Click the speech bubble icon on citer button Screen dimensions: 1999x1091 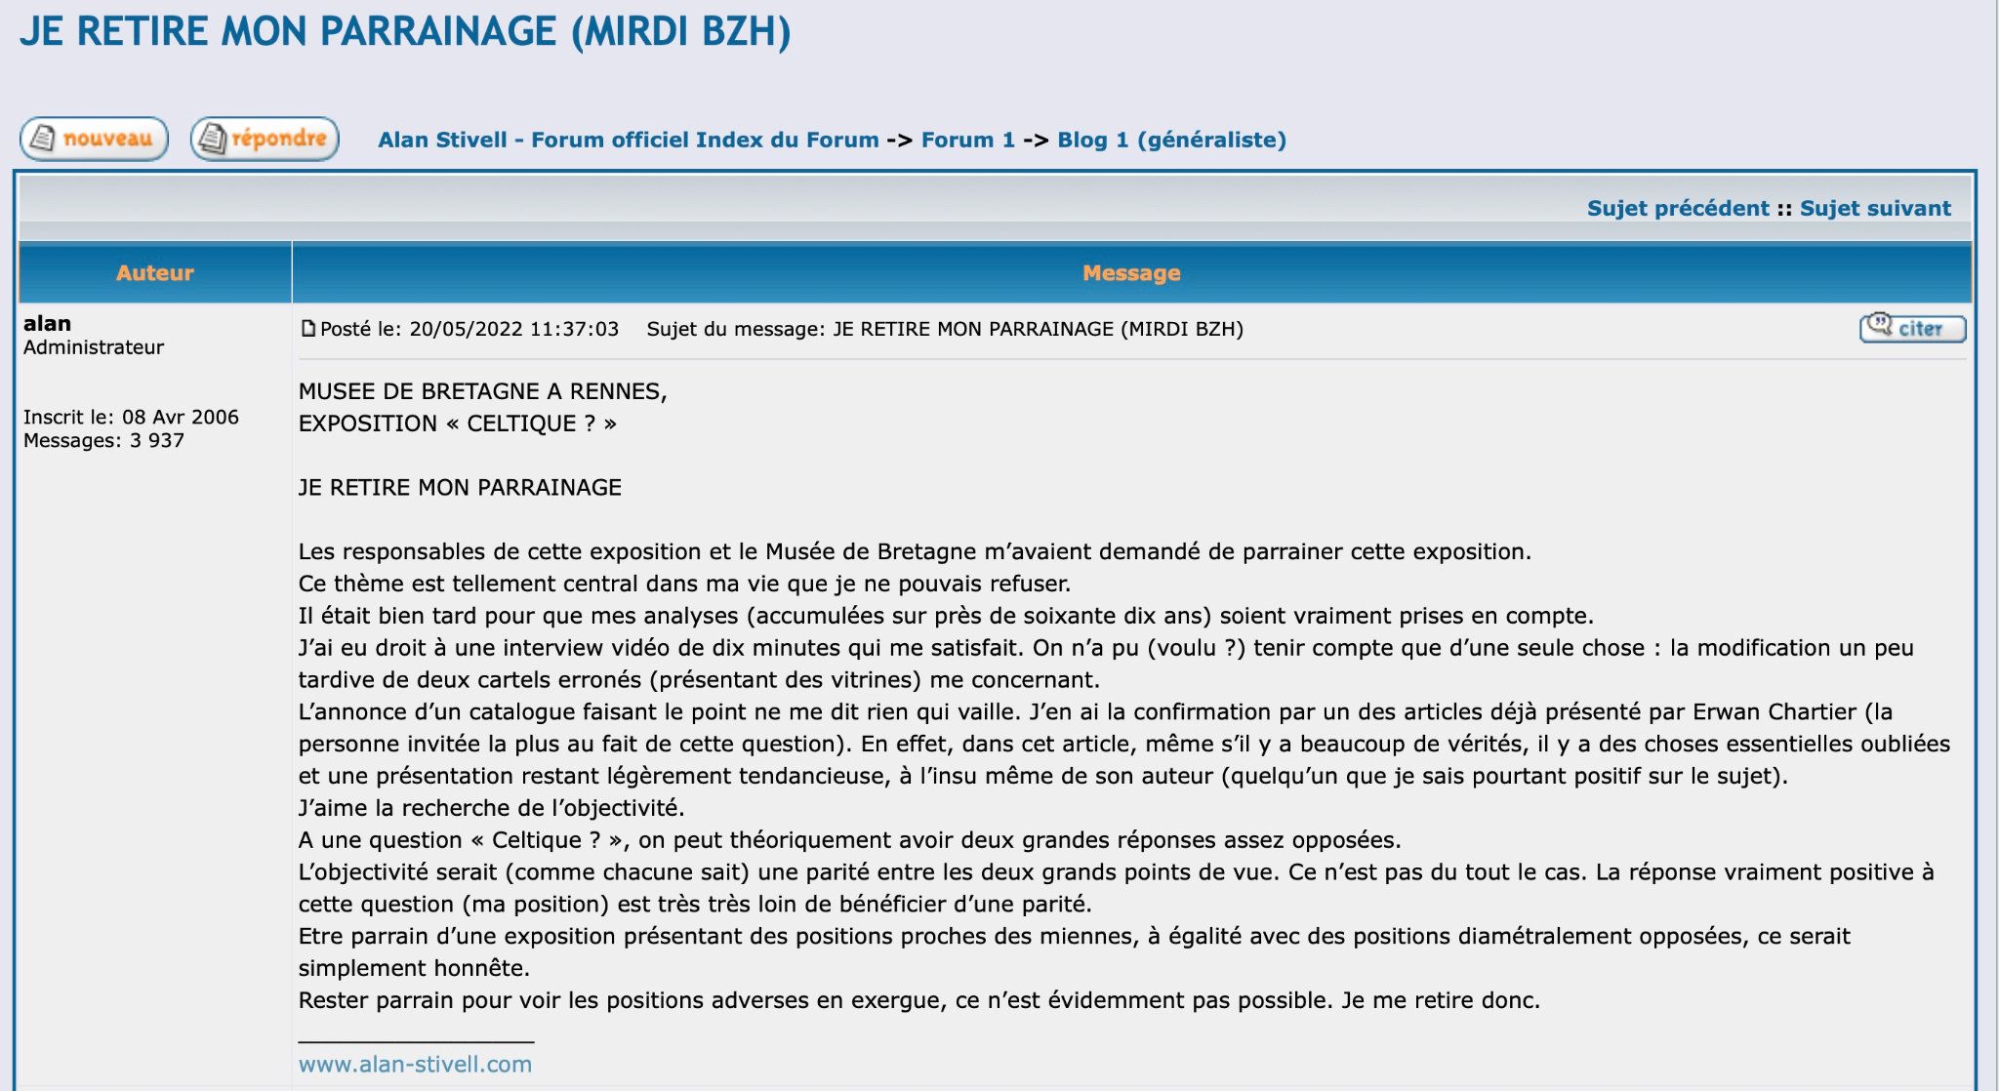click(1880, 325)
